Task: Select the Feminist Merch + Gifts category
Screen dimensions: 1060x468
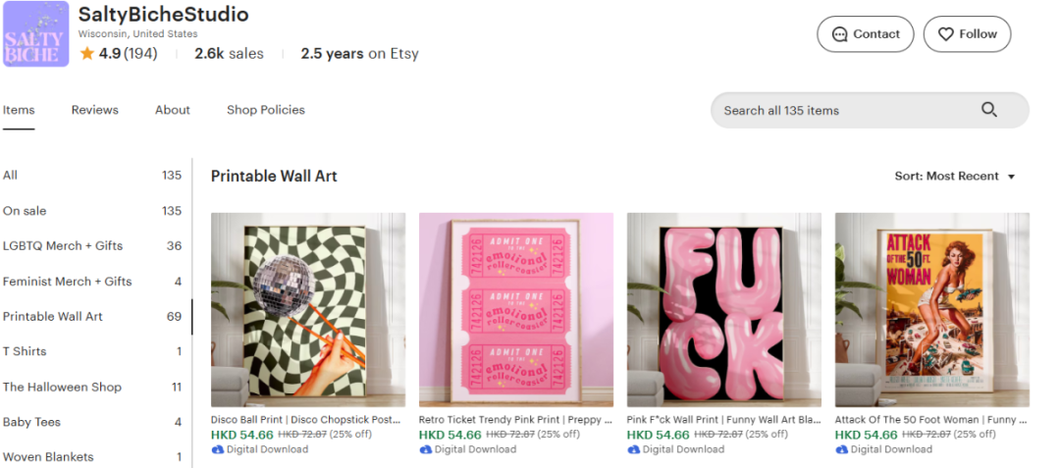Action: pyautogui.click(x=67, y=282)
